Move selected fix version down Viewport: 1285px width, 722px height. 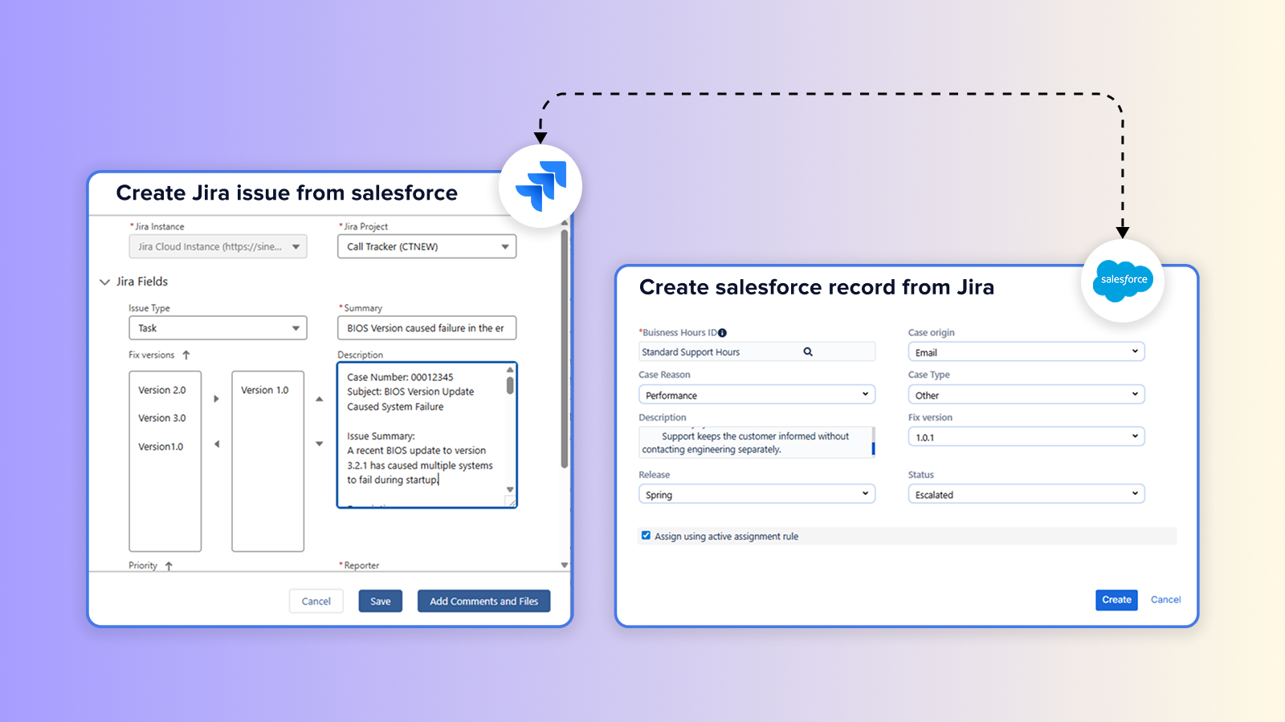[319, 444]
